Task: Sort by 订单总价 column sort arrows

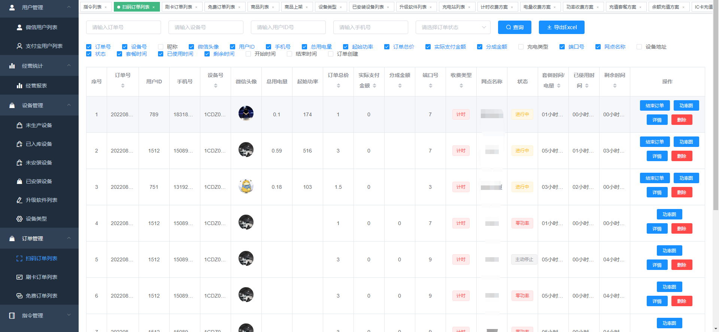Action: [339, 86]
